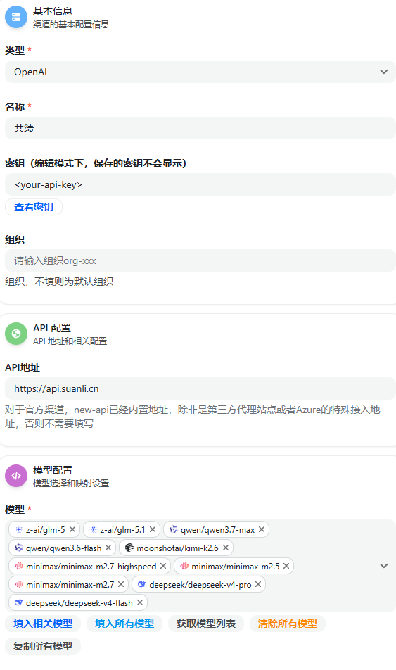The image size is (396, 670).
Task: Click 填入所有模型 button
Action: click(124, 624)
